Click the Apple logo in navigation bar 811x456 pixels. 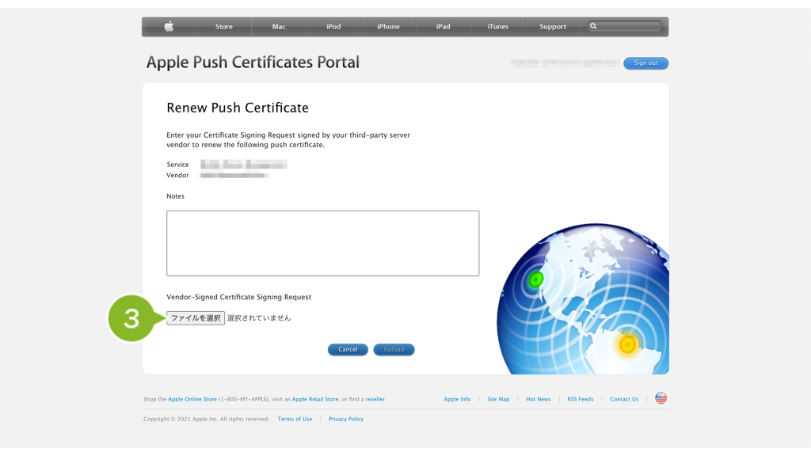[169, 26]
